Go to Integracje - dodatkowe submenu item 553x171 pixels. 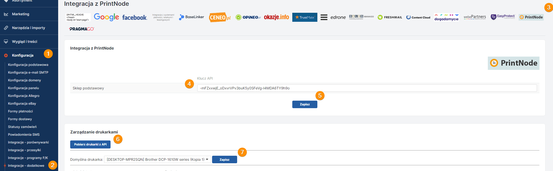pyautogui.click(x=26, y=165)
